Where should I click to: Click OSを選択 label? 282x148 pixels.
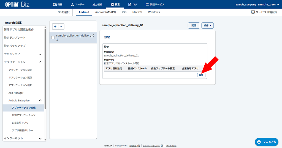pos(64,12)
